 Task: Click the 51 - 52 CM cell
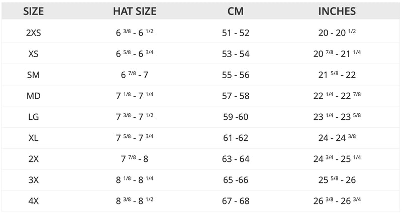235,33
